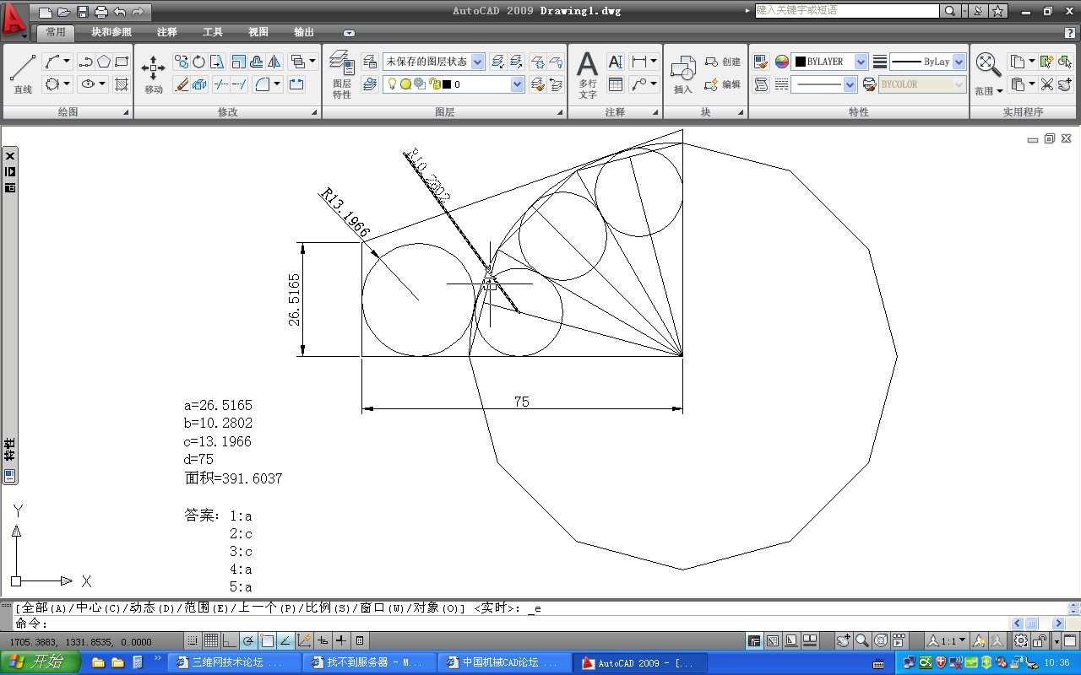The image size is (1081, 675).
Task: Open the Windows Start (开始) menu
Action: point(41,662)
